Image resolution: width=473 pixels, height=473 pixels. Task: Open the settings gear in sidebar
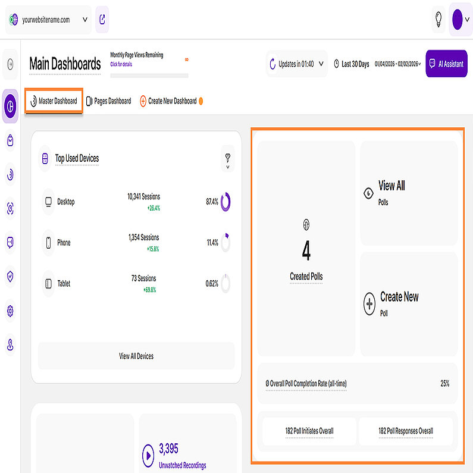click(10, 311)
